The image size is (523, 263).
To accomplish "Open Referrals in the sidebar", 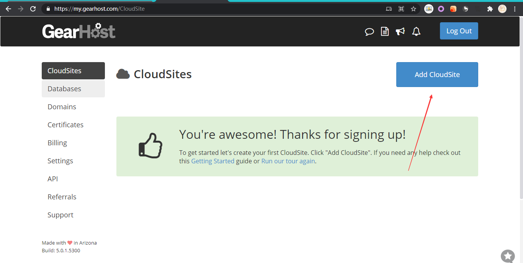I will pos(73,197).
